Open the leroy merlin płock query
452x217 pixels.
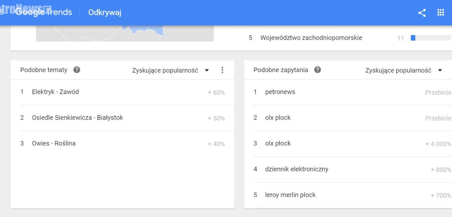coord(353,195)
